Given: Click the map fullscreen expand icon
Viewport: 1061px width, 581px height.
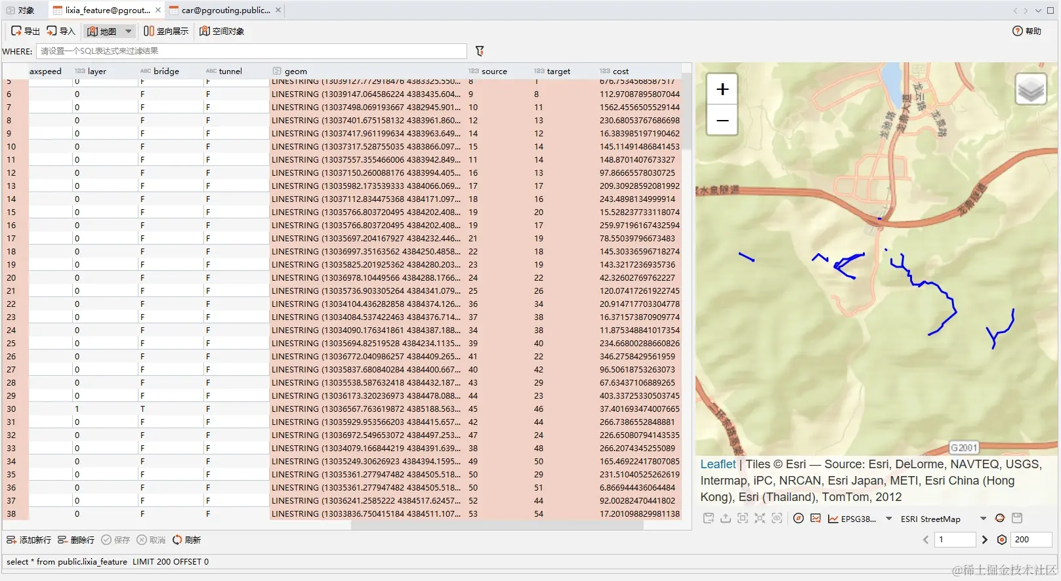Looking at the screenshot, I should coord(760,518).
